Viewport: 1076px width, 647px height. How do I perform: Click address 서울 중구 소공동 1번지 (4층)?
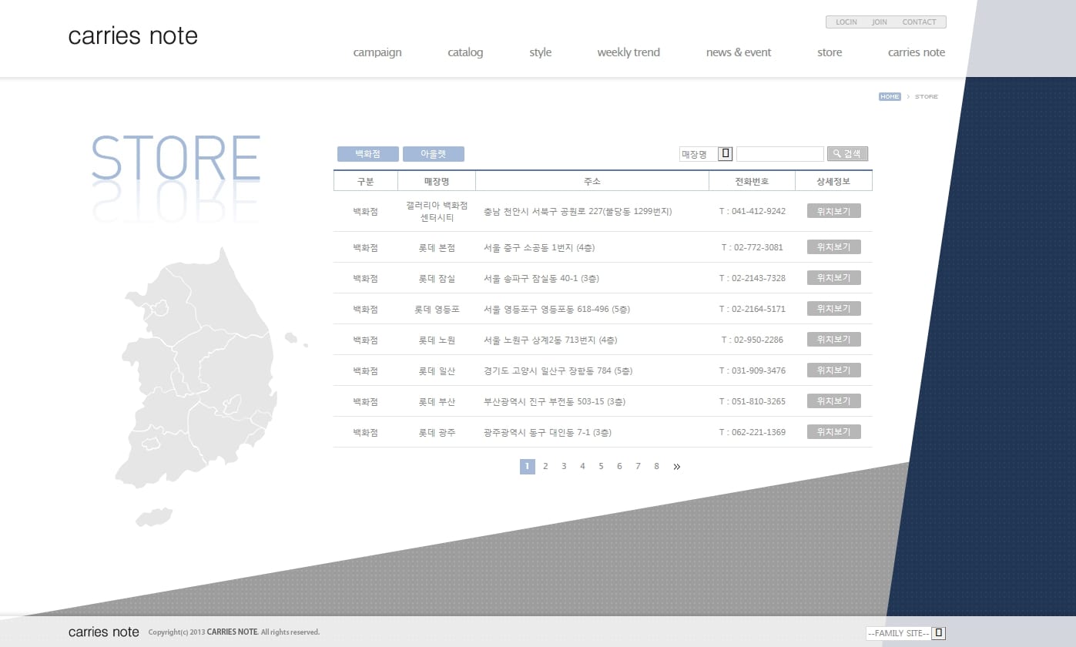click(539, 247)
